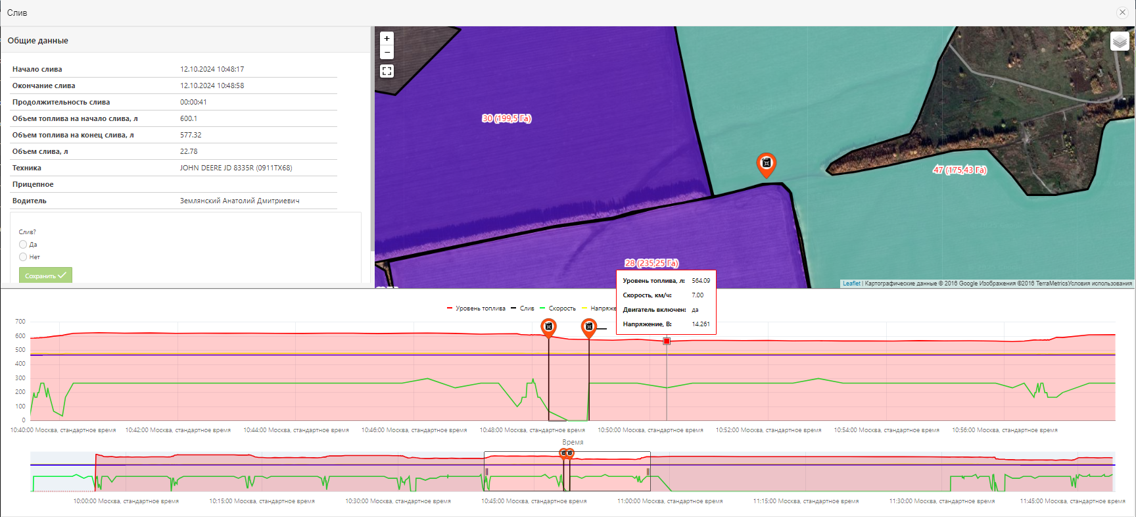Click second fuel canister marker on chart
Image resolution: width=1136 pixels, height=517 pixels.
tap(589, 327)
